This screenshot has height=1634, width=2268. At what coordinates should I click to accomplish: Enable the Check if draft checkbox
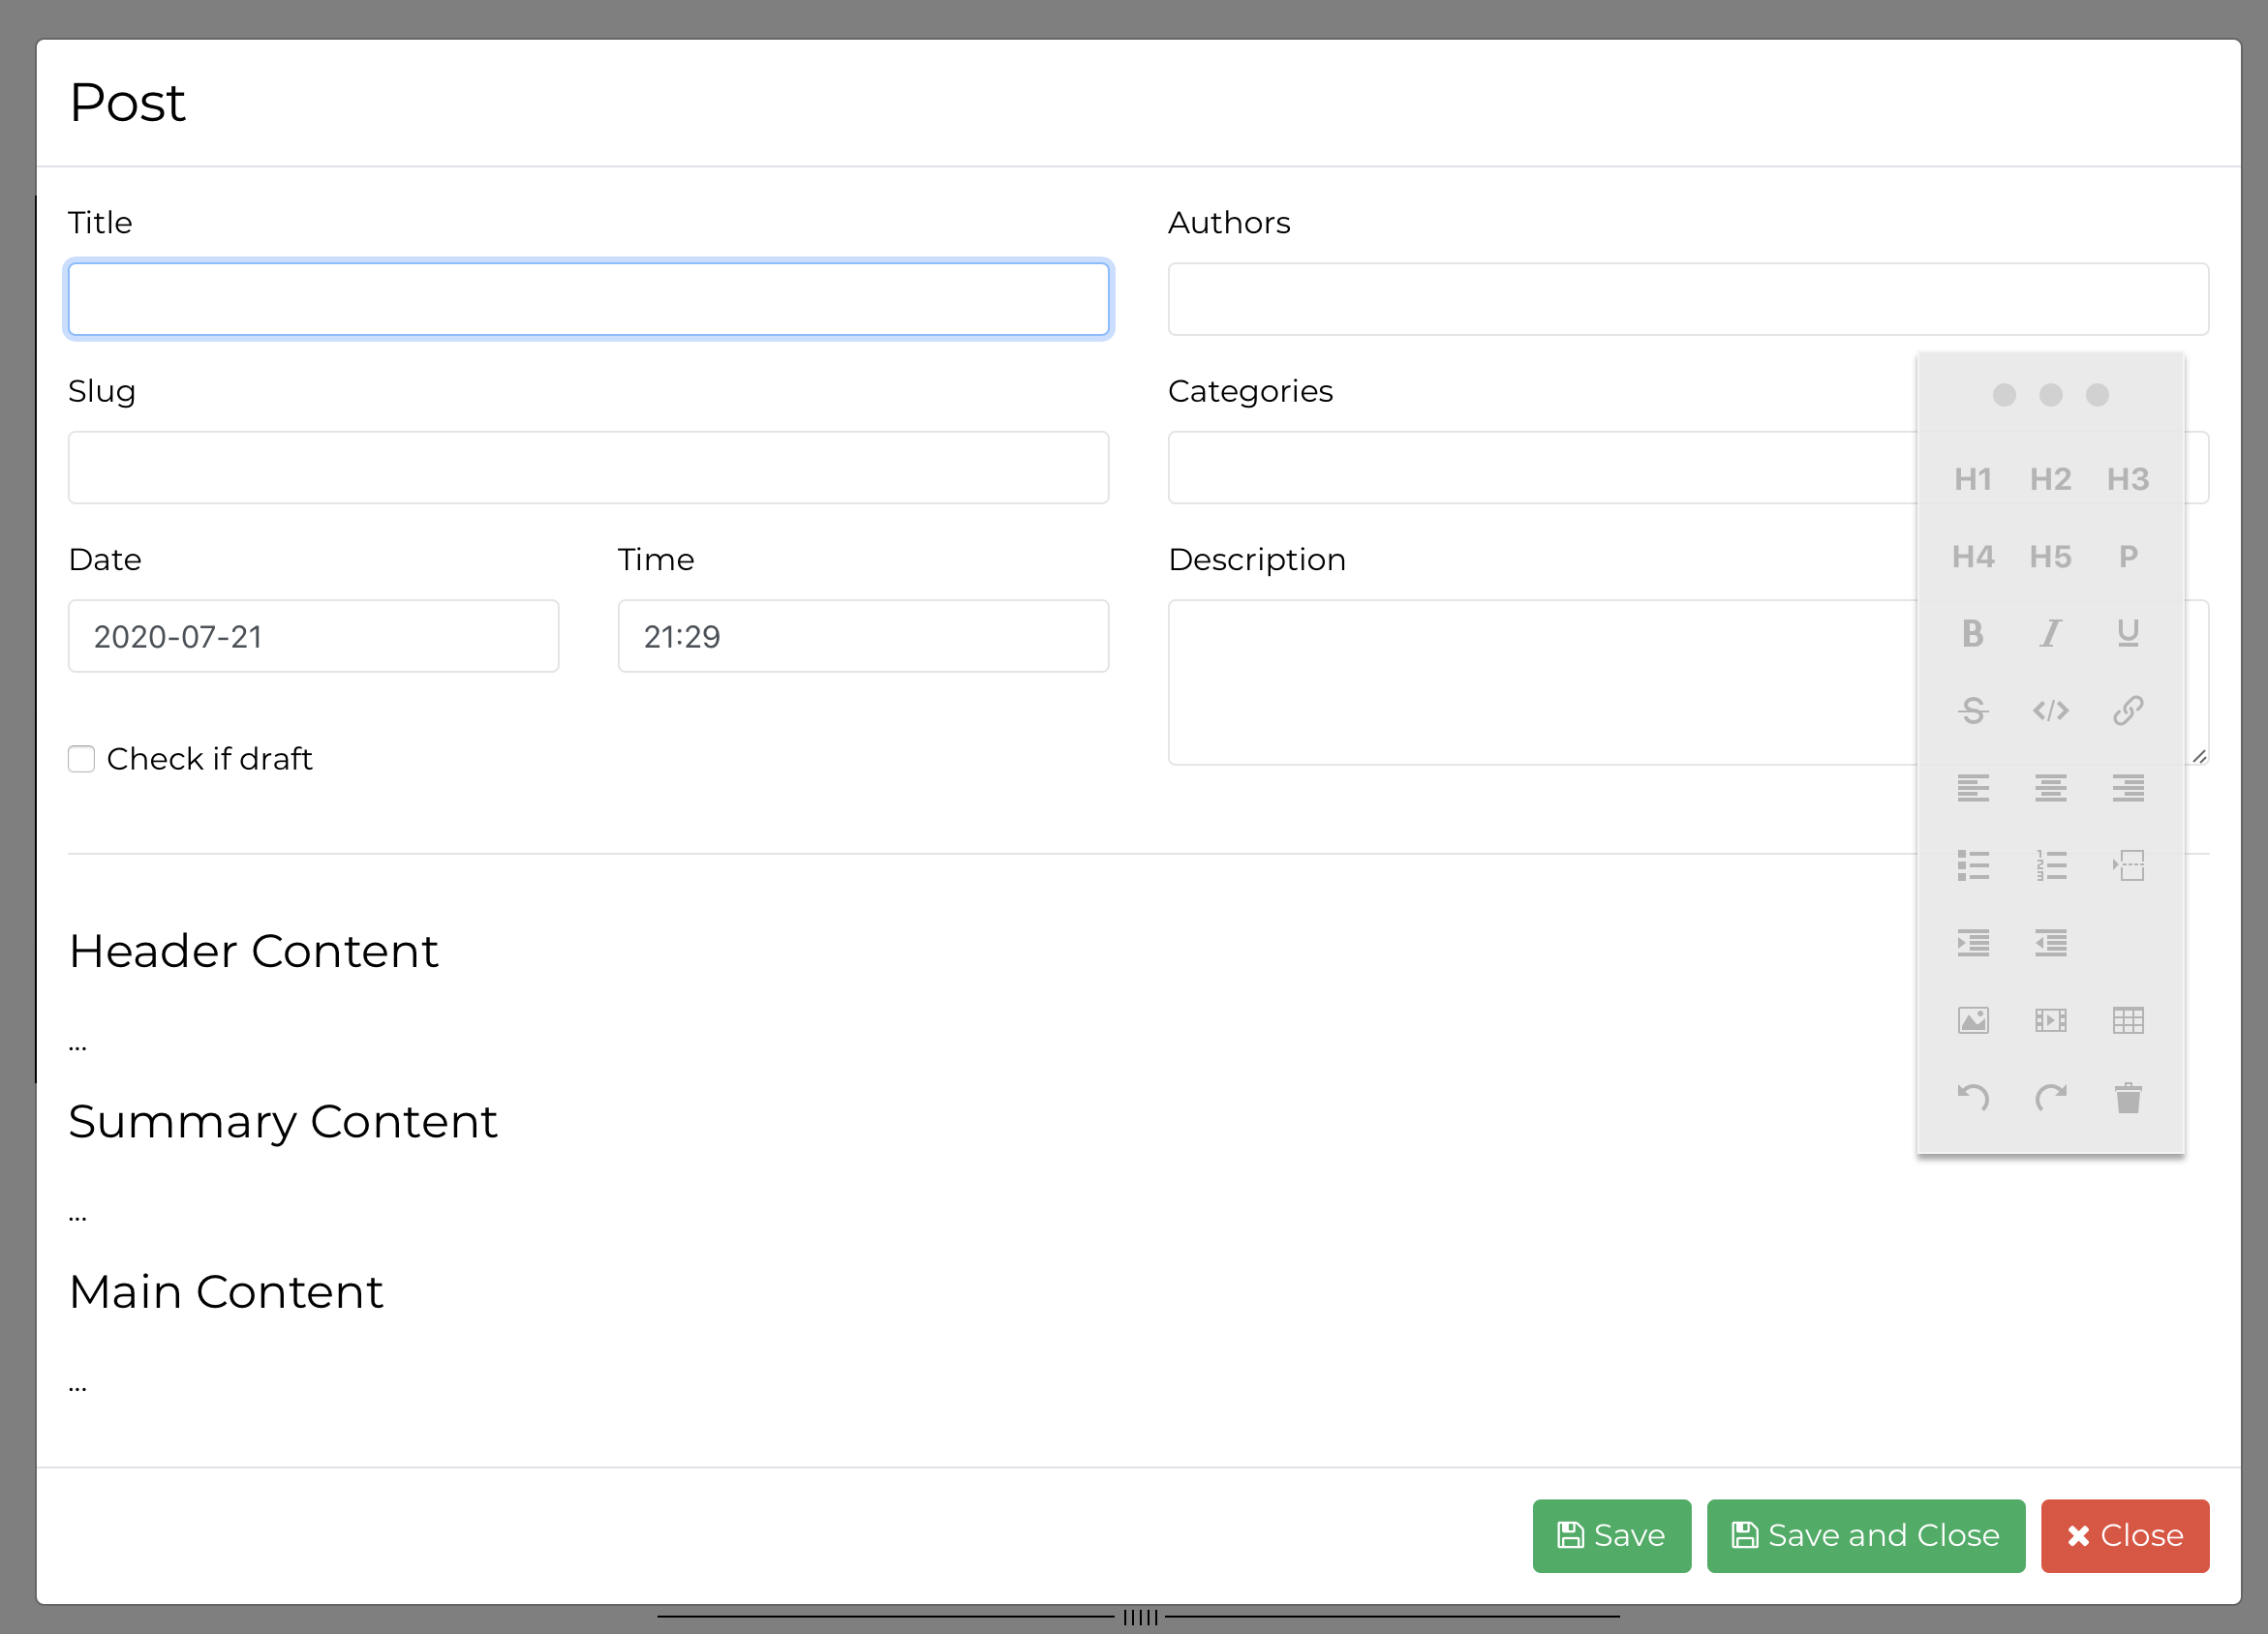click(81, 759)
